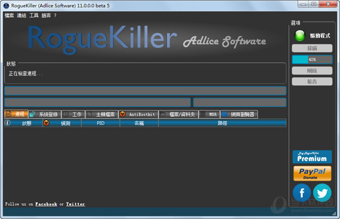
Task: Maximize the RogueKiller window
Action: click(314, 5)
